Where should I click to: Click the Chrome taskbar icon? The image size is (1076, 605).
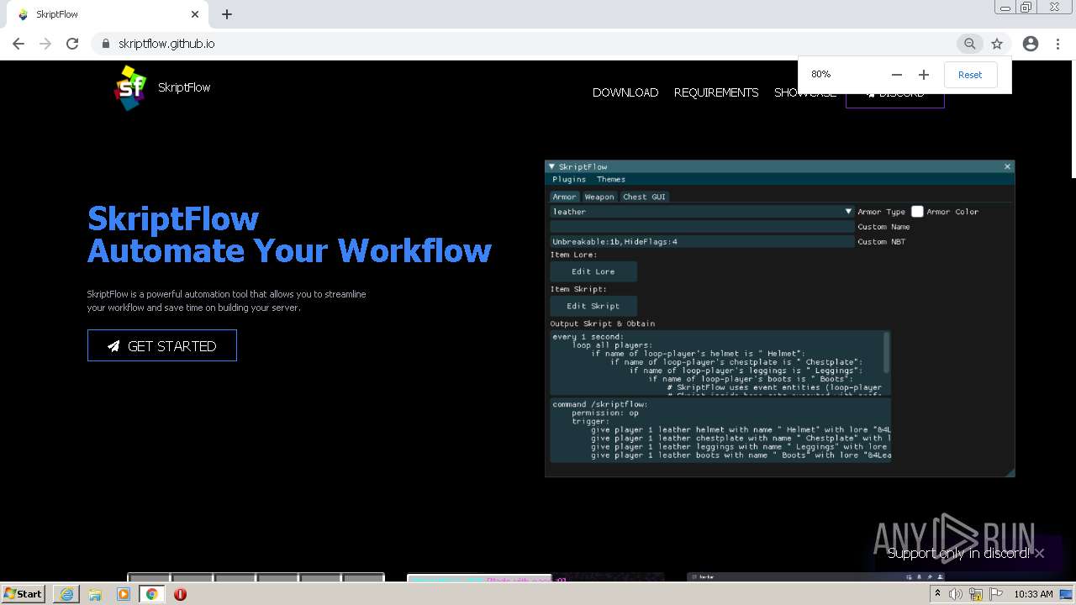click(152, 594)
